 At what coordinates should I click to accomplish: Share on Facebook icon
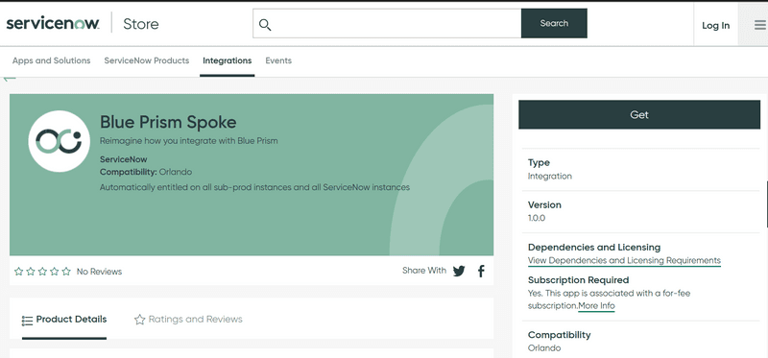tap(481, 271)
